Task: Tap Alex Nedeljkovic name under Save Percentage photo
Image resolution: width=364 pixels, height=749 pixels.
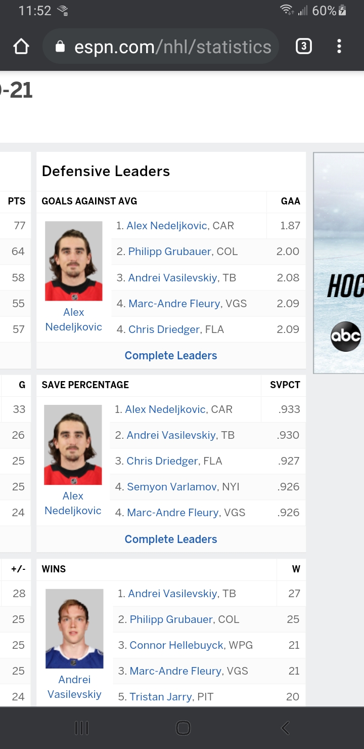Action: pos(73,503)
